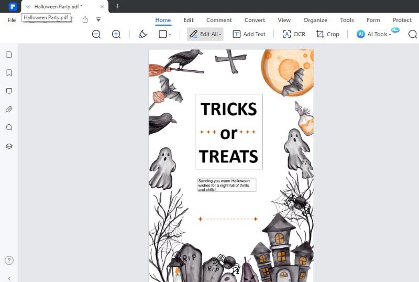The image size is (419, 282).
Task: Open the Convert tab
Action: (x=255, y=20)
